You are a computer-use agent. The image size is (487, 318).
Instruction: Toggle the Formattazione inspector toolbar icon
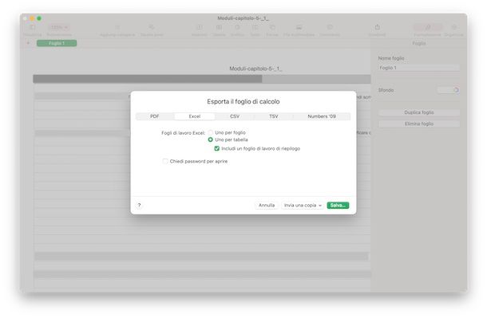point(428,28)
